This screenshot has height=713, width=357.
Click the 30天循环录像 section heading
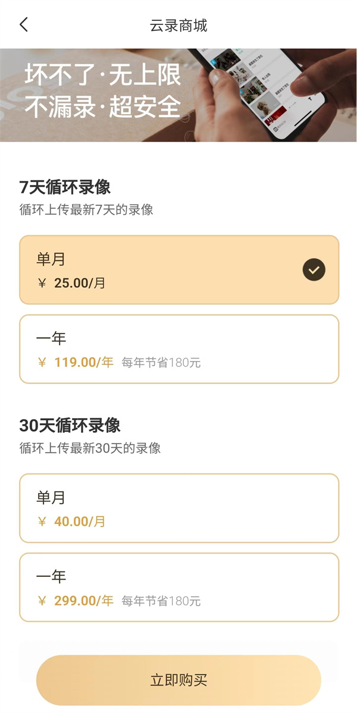click(x=70, y=425)
